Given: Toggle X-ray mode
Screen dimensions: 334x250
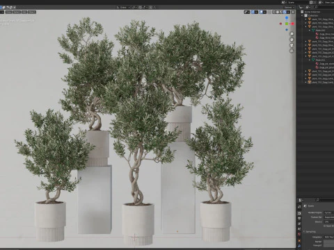Looking at the screenshot, I should [269, 12].
